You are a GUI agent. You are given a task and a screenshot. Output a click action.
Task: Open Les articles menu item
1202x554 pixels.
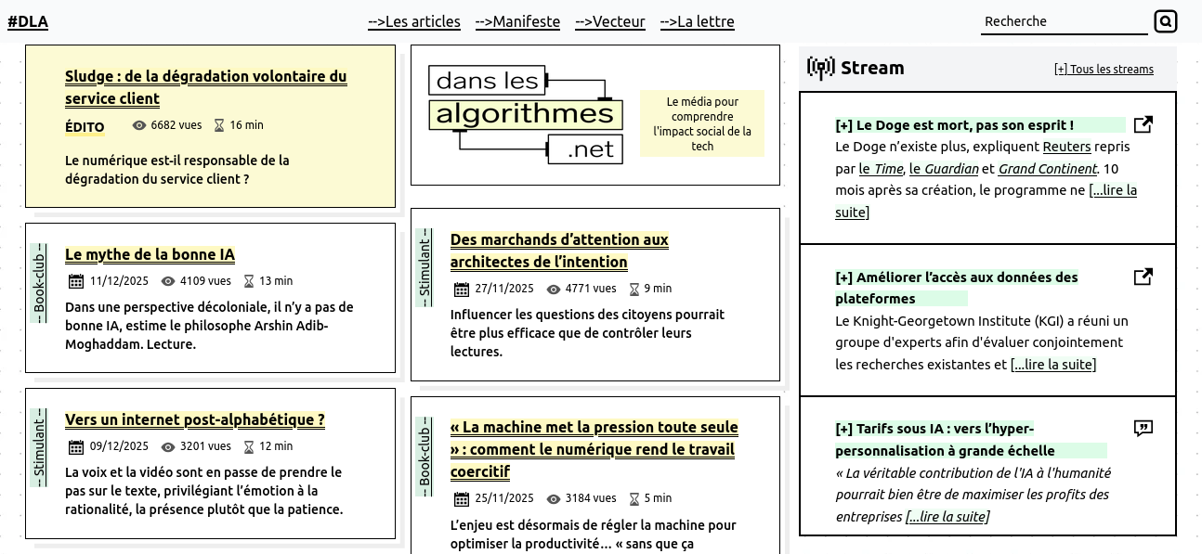(x=414, y=21)
